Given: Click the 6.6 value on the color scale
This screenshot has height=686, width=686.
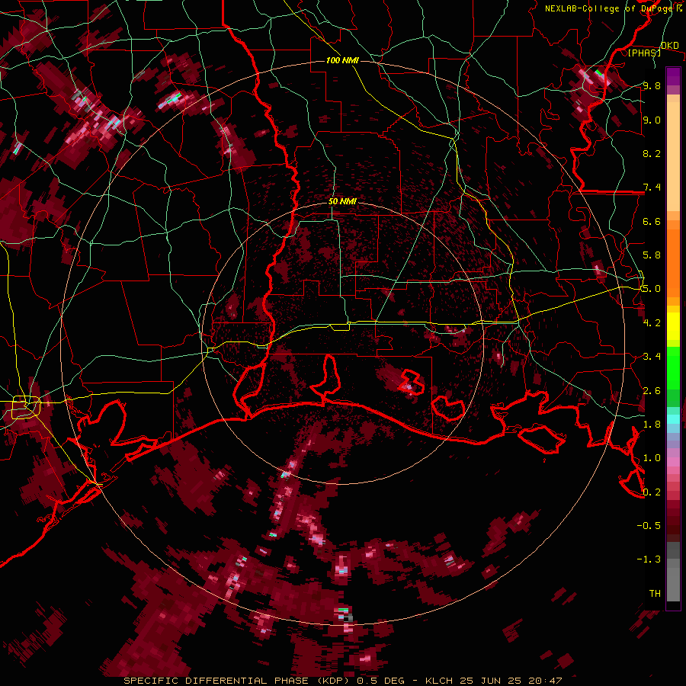Looking at the screenshot, I should [652, 221].
